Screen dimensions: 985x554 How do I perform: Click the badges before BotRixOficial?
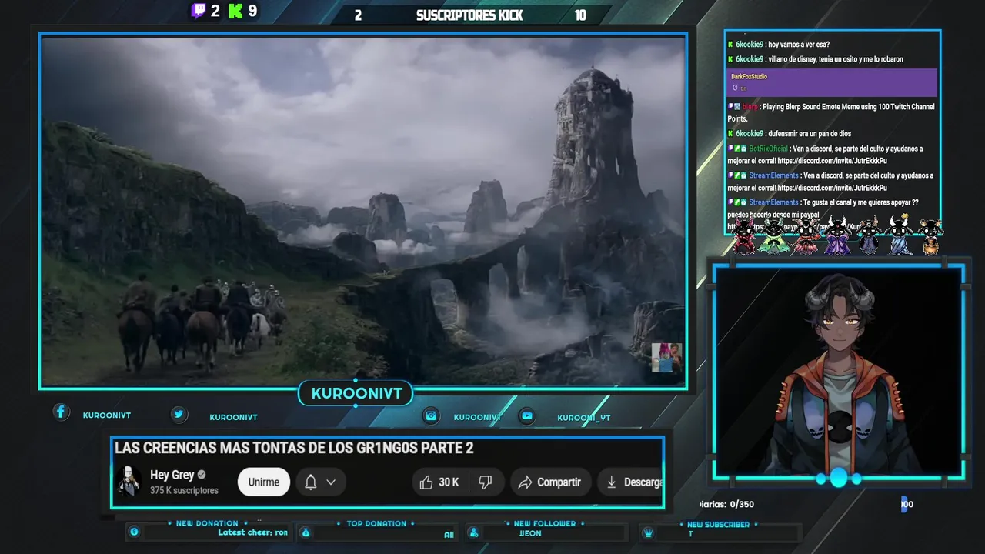pyautogui.click(x=737, y=149)
